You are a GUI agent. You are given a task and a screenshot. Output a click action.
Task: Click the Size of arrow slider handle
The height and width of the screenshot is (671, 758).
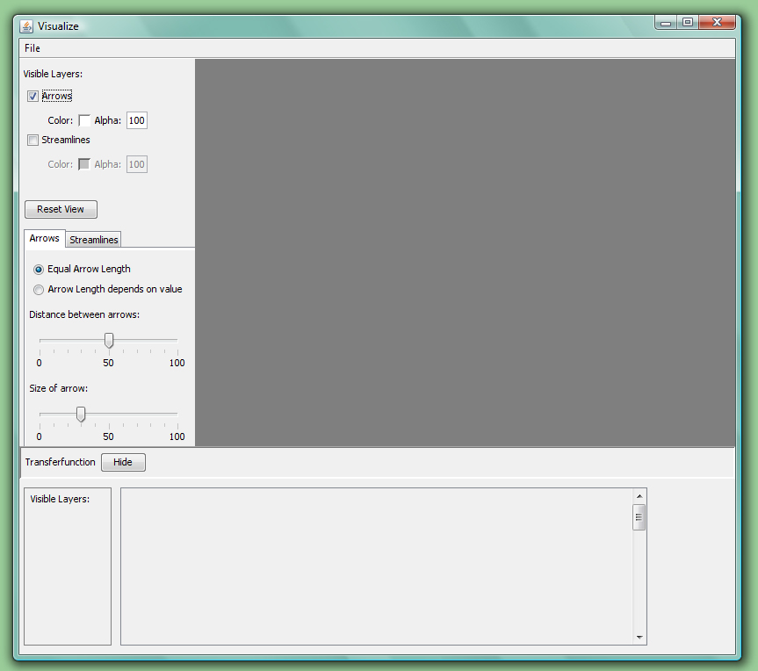coord(81,414)
